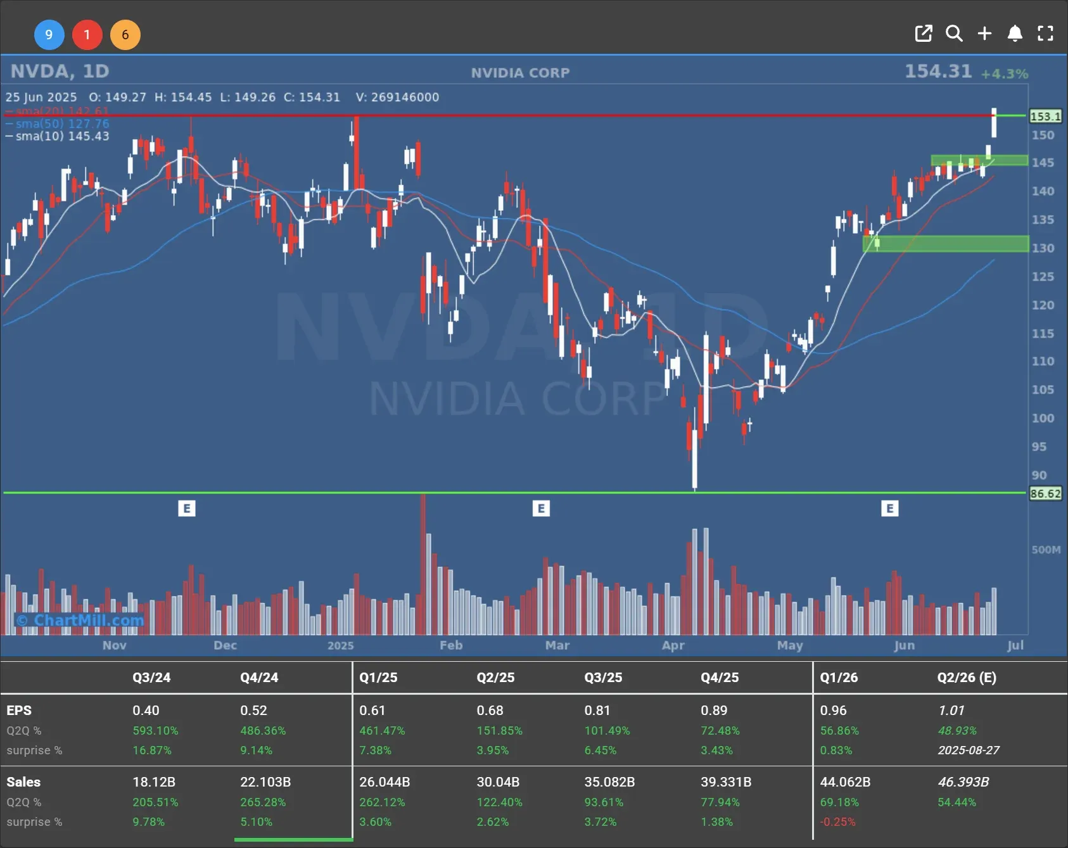Click the 2025 label on time axis
The height and width of the screenshot is (848, 1068).
click(340, 645)
